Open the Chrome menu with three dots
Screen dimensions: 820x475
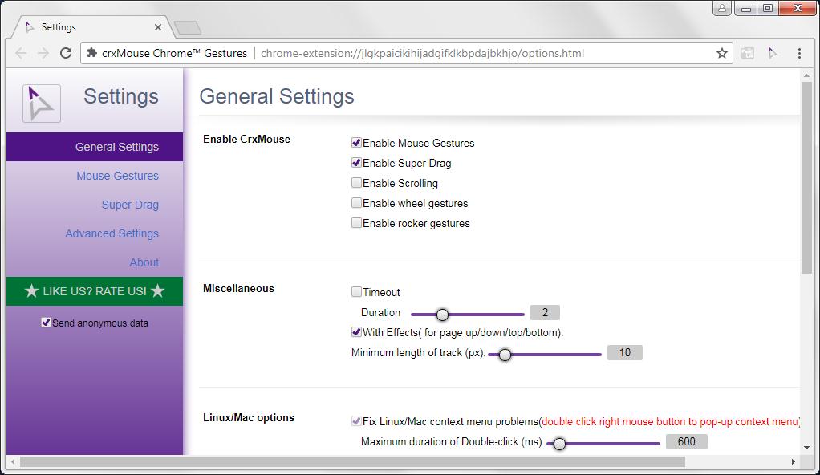[x=798, y=53]
